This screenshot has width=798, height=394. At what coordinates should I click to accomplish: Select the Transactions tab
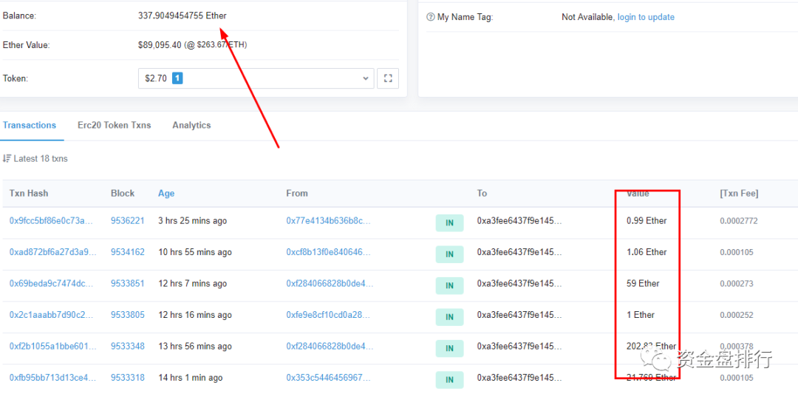pyautogui.click(x=30, y=126)
